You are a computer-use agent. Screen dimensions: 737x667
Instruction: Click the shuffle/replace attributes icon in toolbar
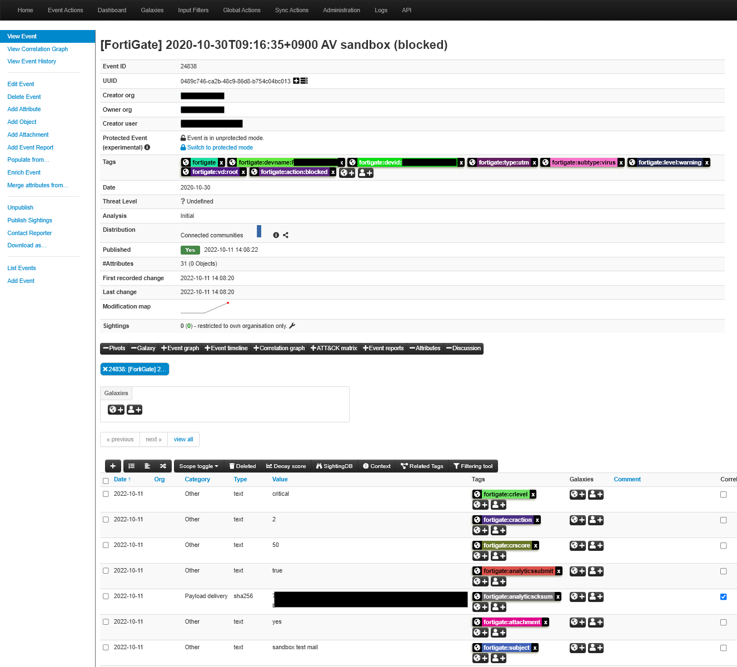click(x=163, y=466)
